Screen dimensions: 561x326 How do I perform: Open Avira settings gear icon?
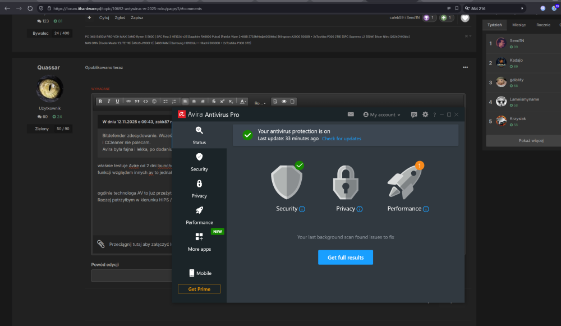pos(425,114)
